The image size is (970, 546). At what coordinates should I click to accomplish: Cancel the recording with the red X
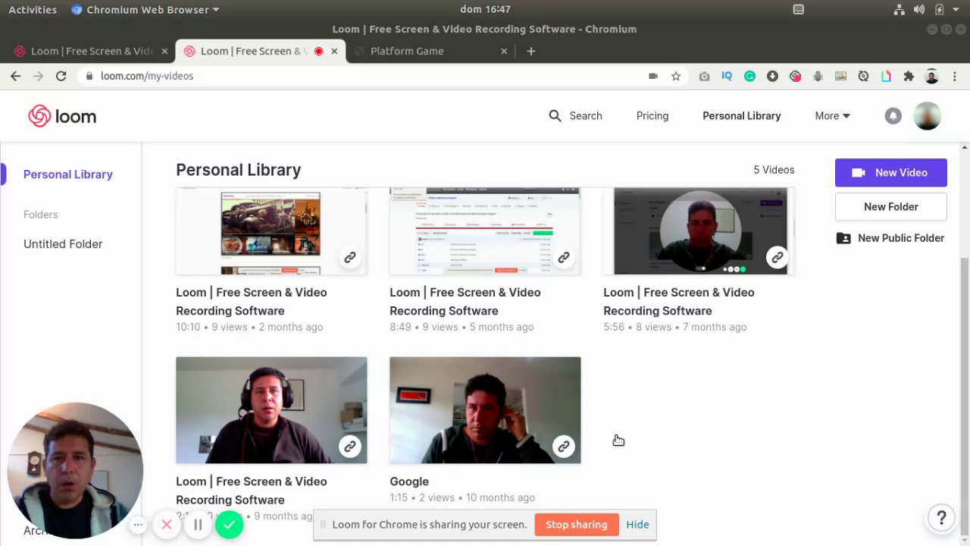[167, 524]
